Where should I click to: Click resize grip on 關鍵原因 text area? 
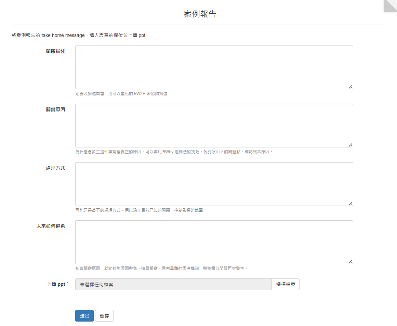click(x=350, y=145)
